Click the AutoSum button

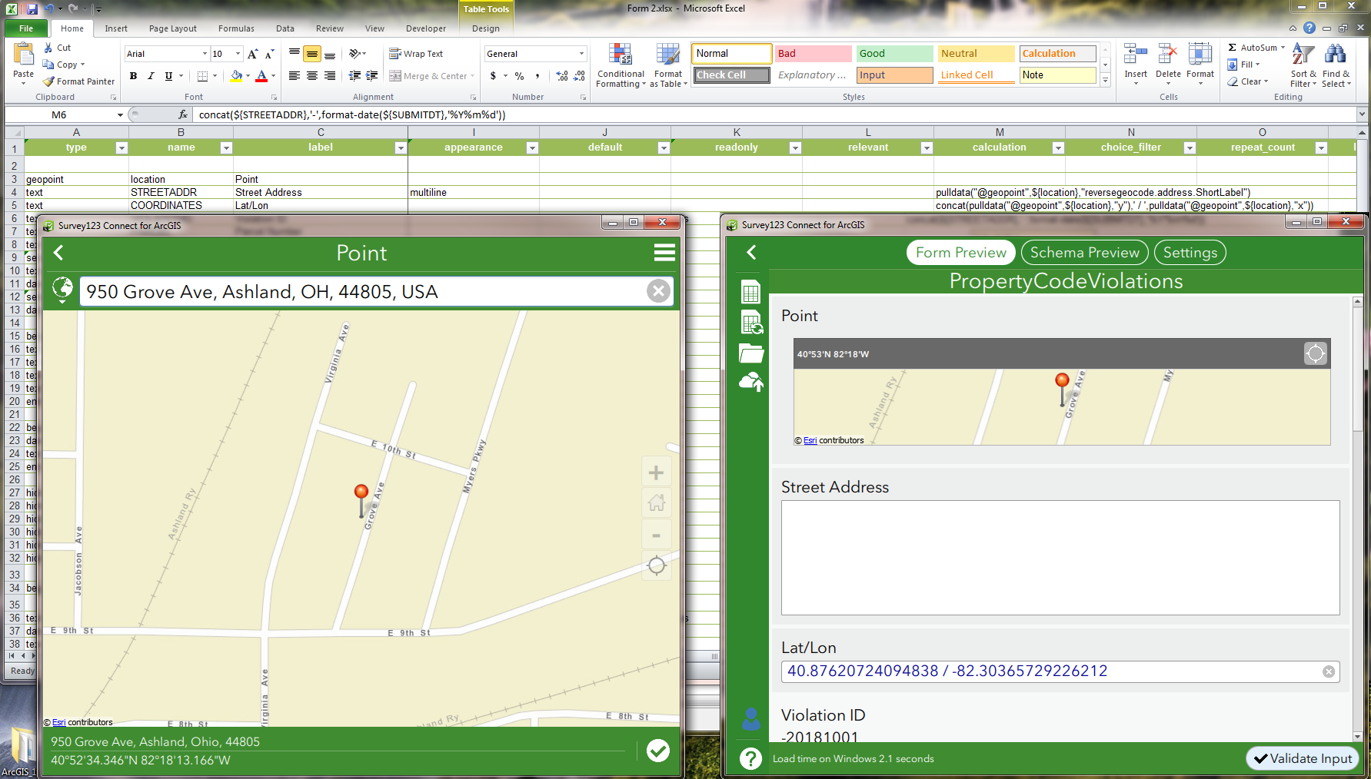(1256, 48)
